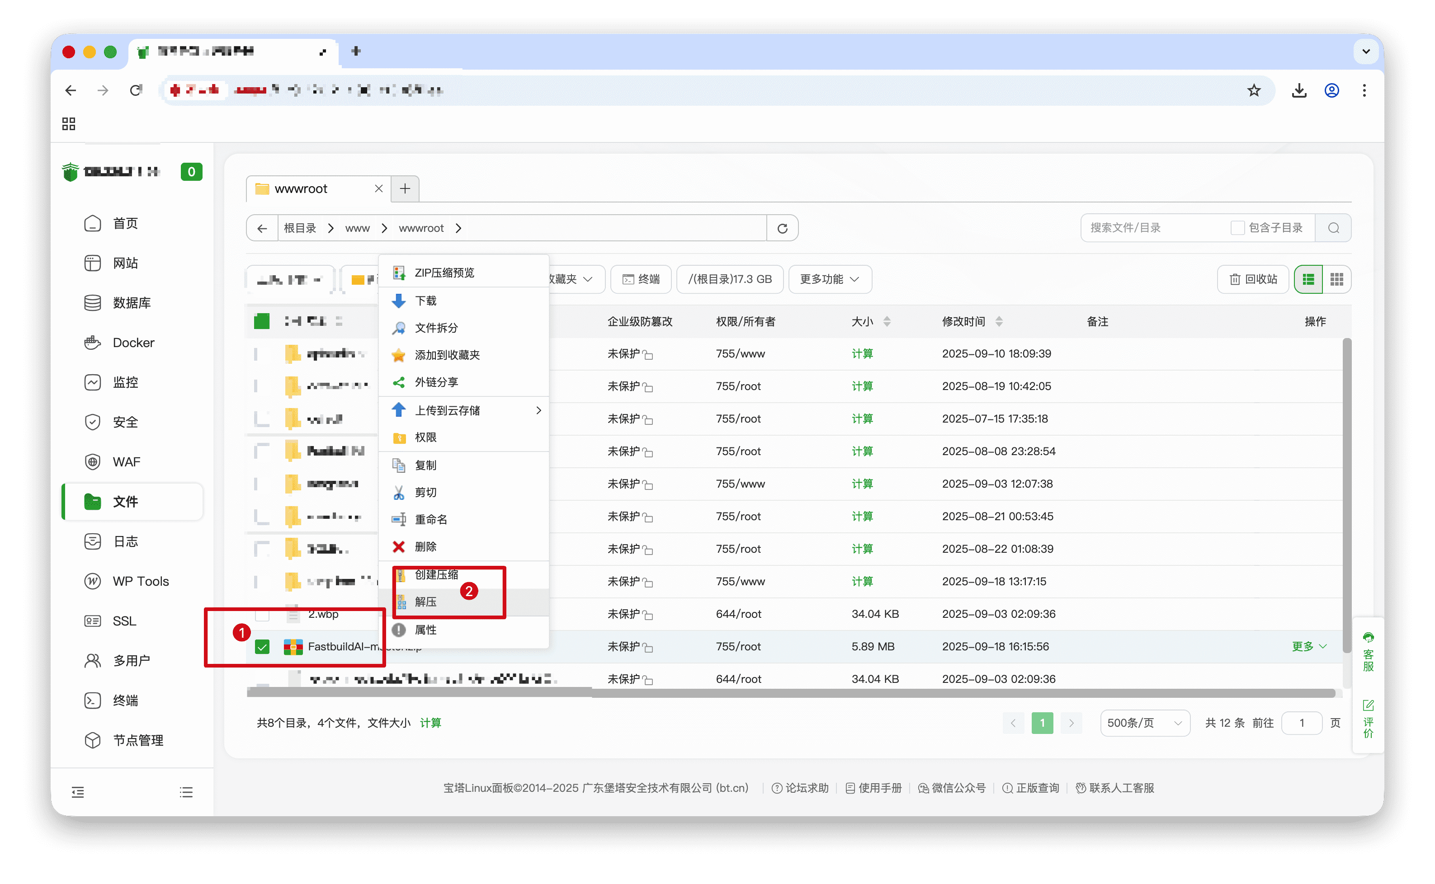The width and height of the screenshot is (1435, 884).
Task: Switch to the wwwroot tab
Action: click(x=301, y=188)
